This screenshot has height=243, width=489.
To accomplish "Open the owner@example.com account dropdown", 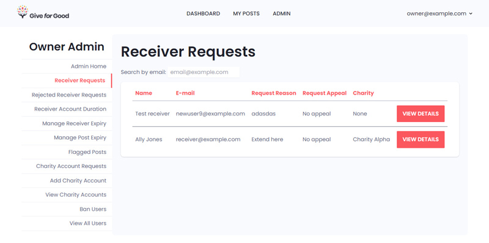I will [439, 13].
